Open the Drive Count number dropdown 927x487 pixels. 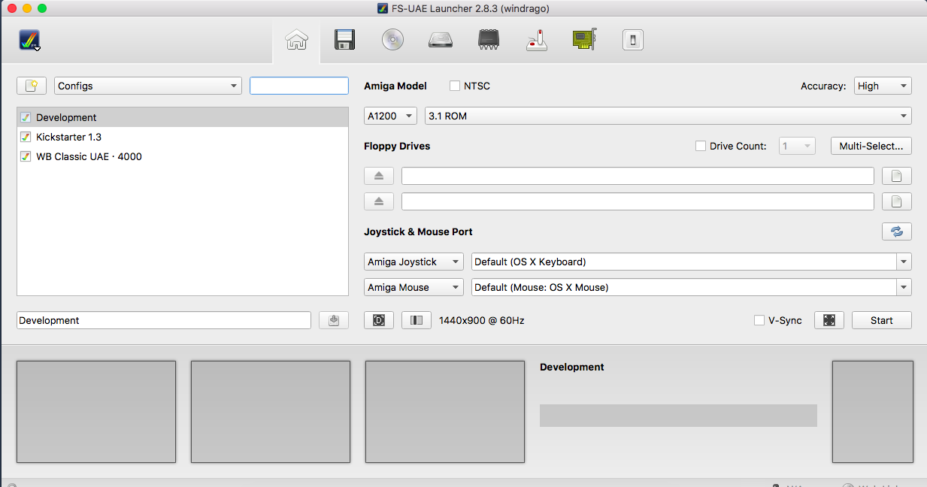point(797,146)
